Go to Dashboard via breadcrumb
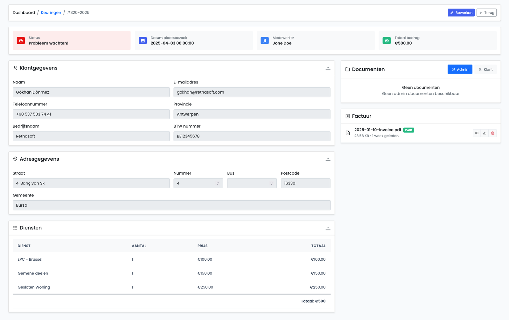The image size is (509, 320). coord(24,13)
